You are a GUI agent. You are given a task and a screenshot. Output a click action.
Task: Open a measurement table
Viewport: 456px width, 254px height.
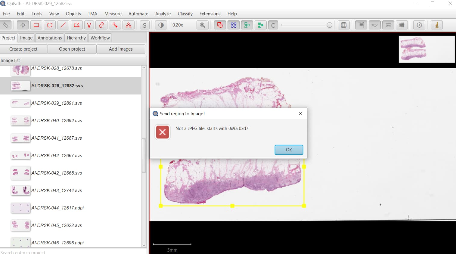pyautogui.click(x=344, y=25)
